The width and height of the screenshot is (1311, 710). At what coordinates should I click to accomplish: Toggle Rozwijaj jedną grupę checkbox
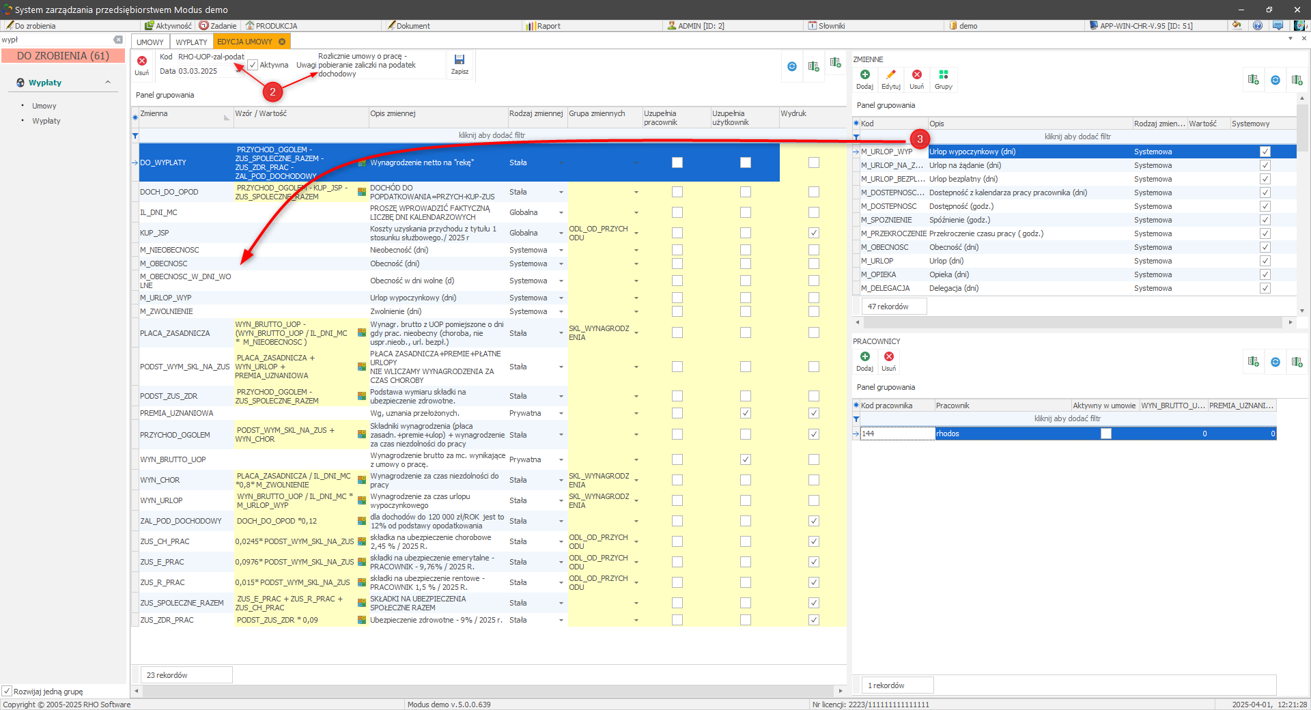point(7,691)
